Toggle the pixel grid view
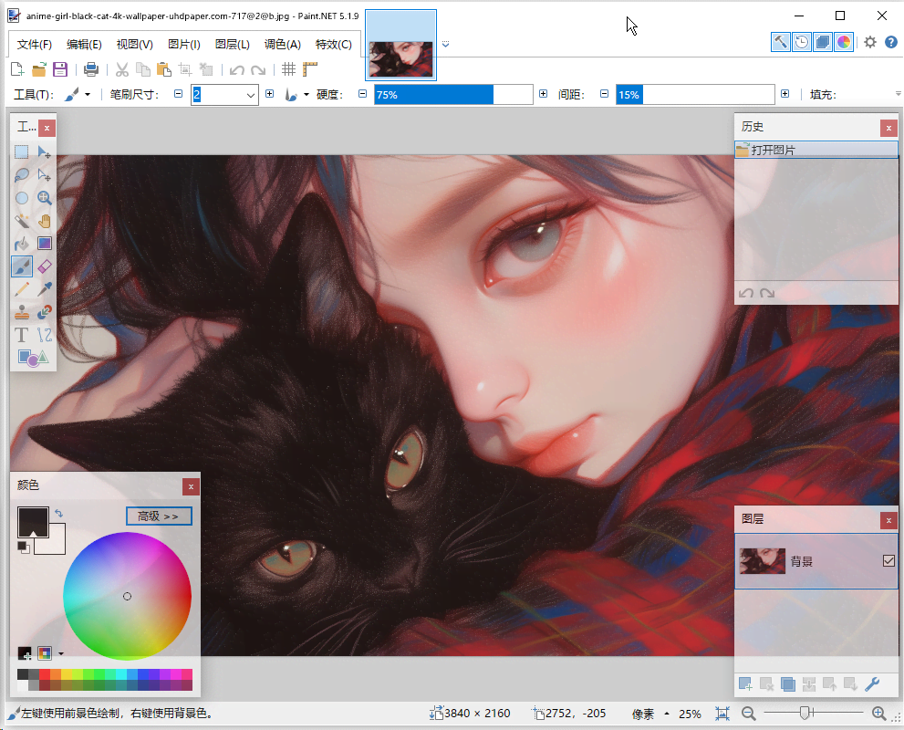The image size is (904, 730). (x=289, y=69)
